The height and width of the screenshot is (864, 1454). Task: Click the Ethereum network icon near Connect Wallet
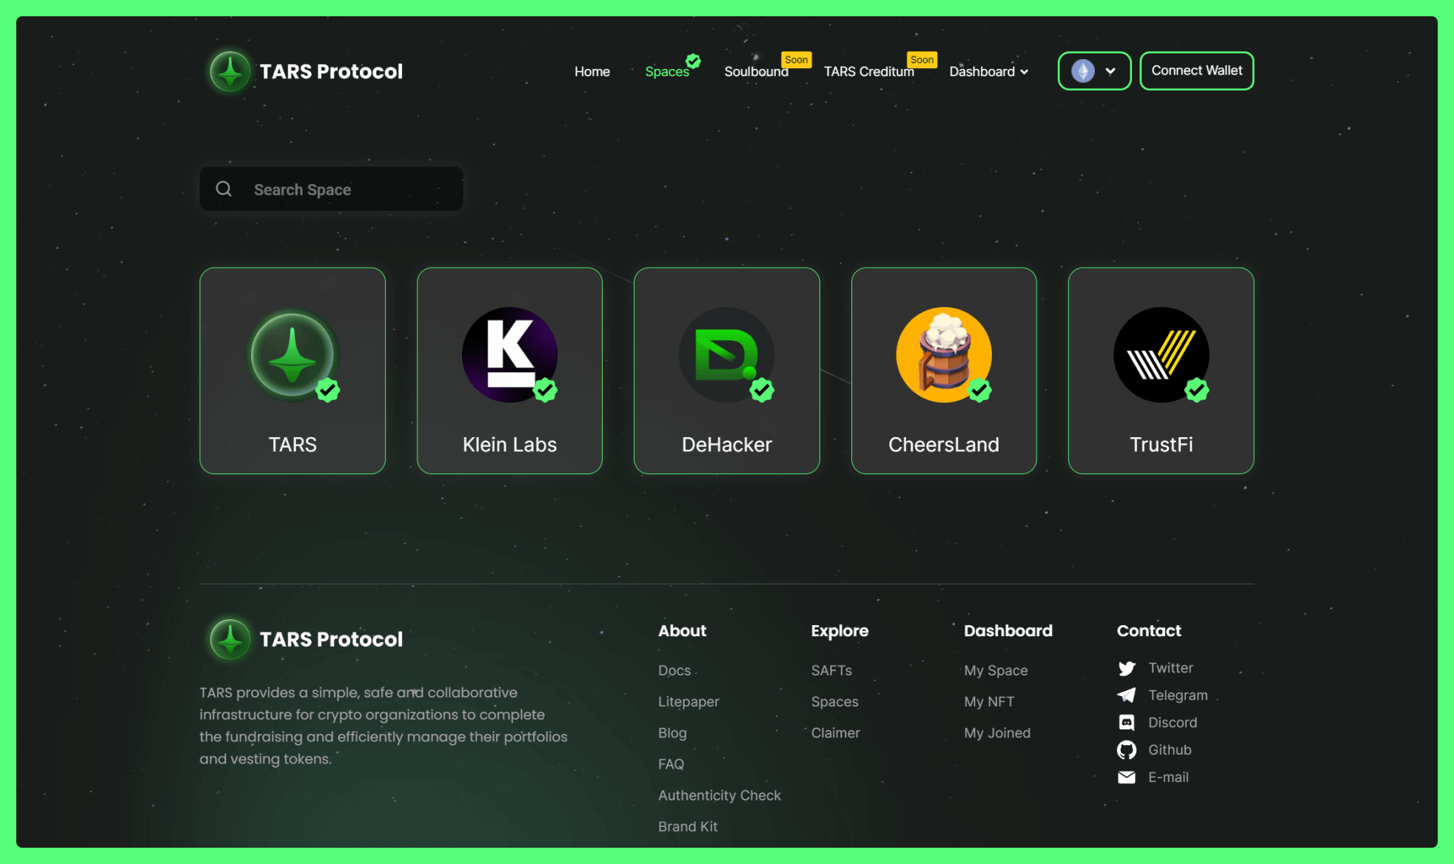1082,71
